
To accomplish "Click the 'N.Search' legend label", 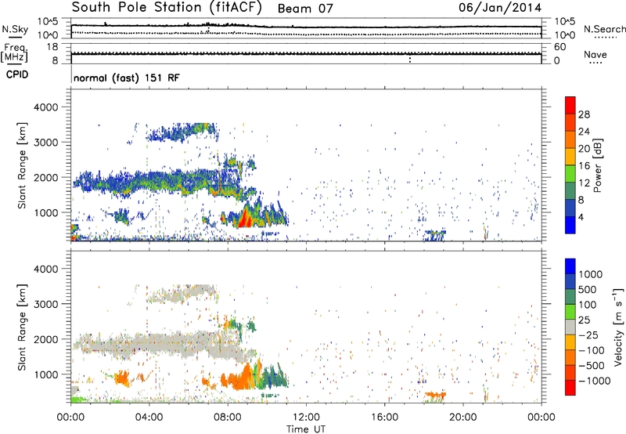I will tap(604, 29).
